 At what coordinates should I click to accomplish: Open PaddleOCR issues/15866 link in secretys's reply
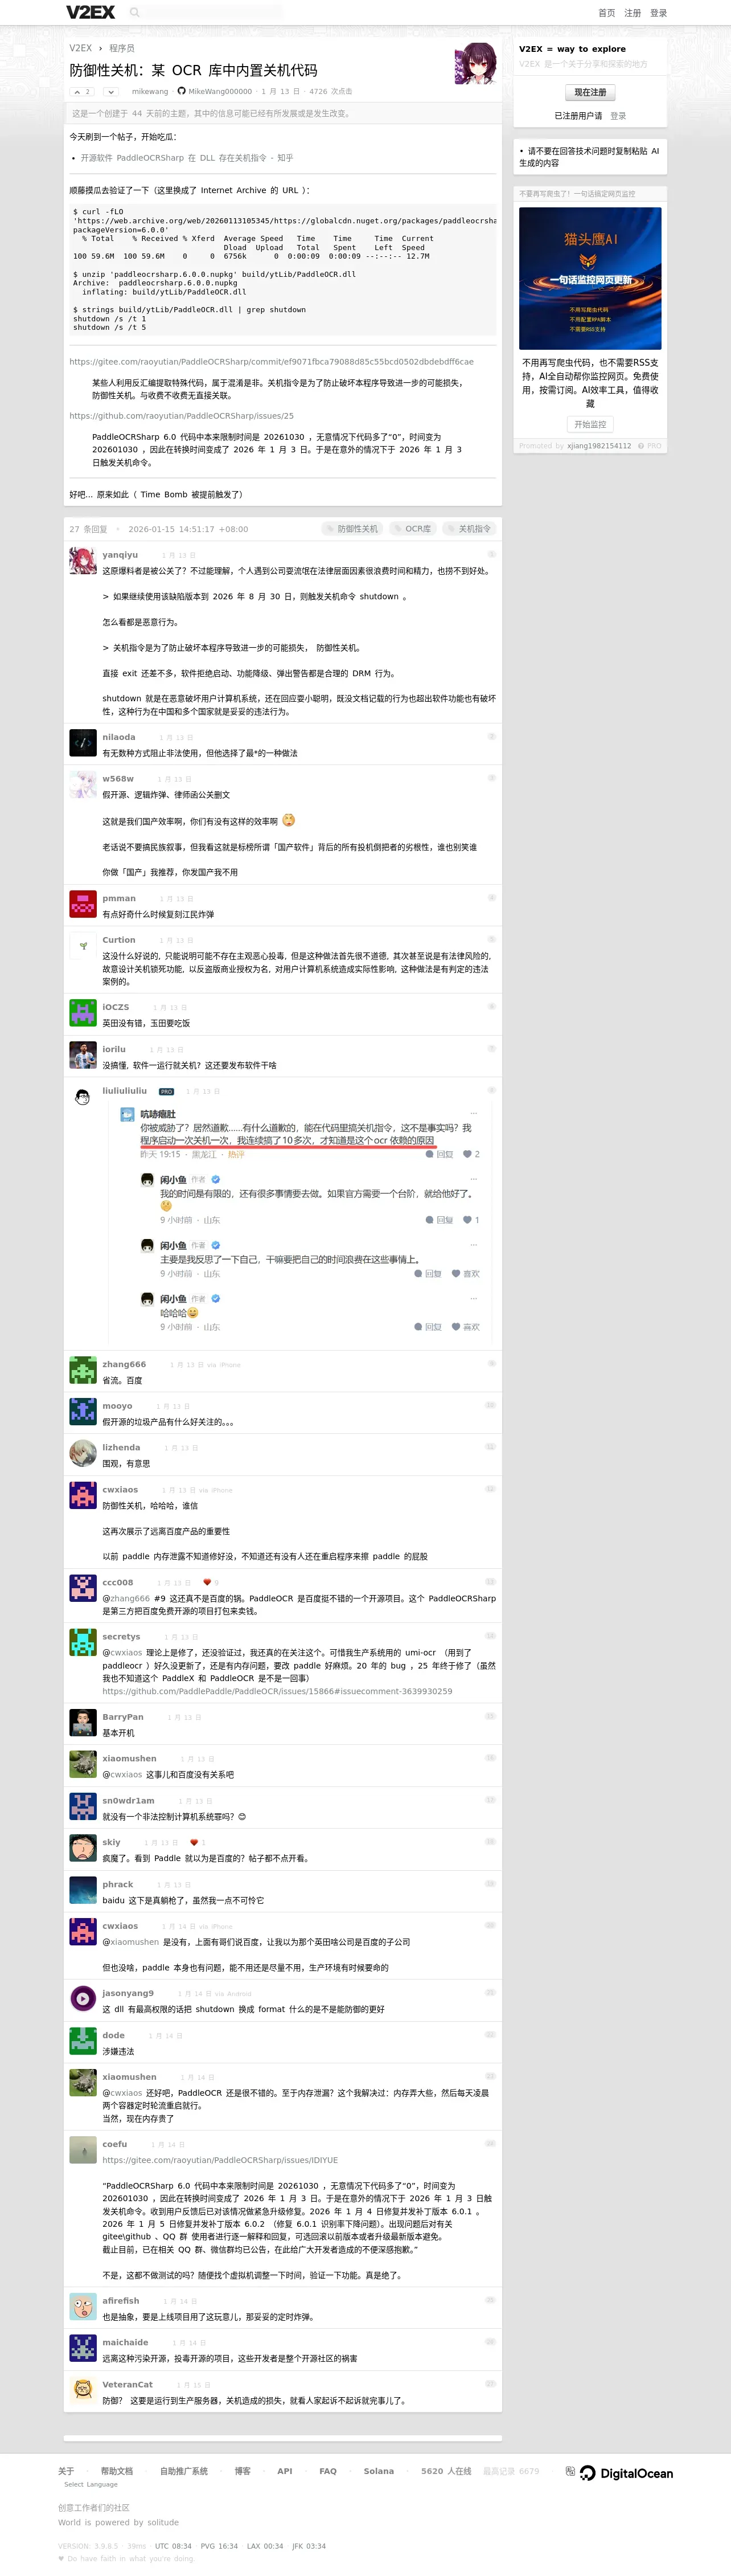pyautogui.click(x=277, y=1692)
